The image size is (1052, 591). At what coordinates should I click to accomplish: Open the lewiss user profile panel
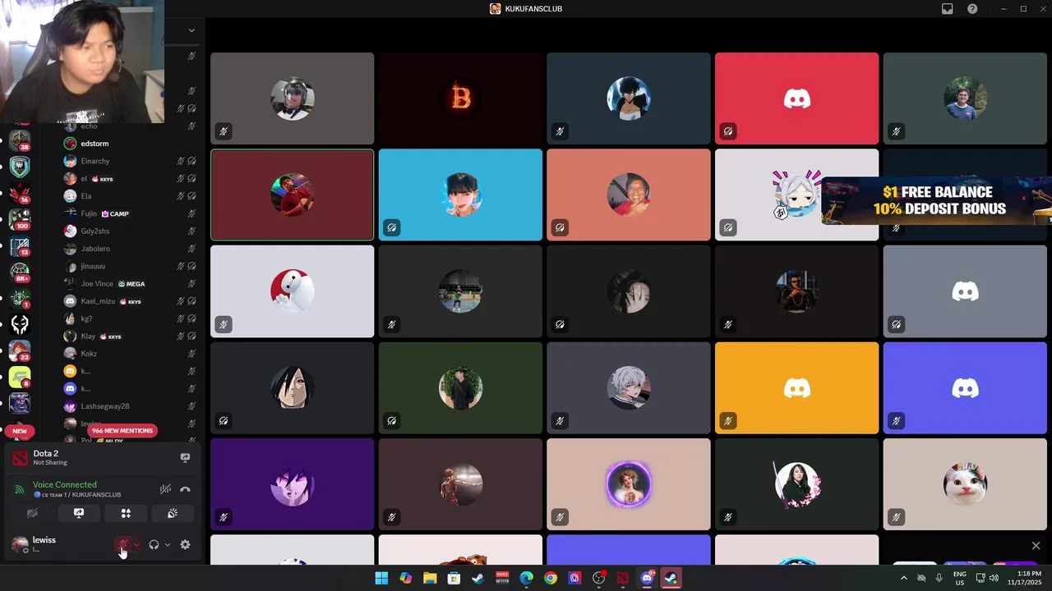pyautogui.click(x=44, y=544)
